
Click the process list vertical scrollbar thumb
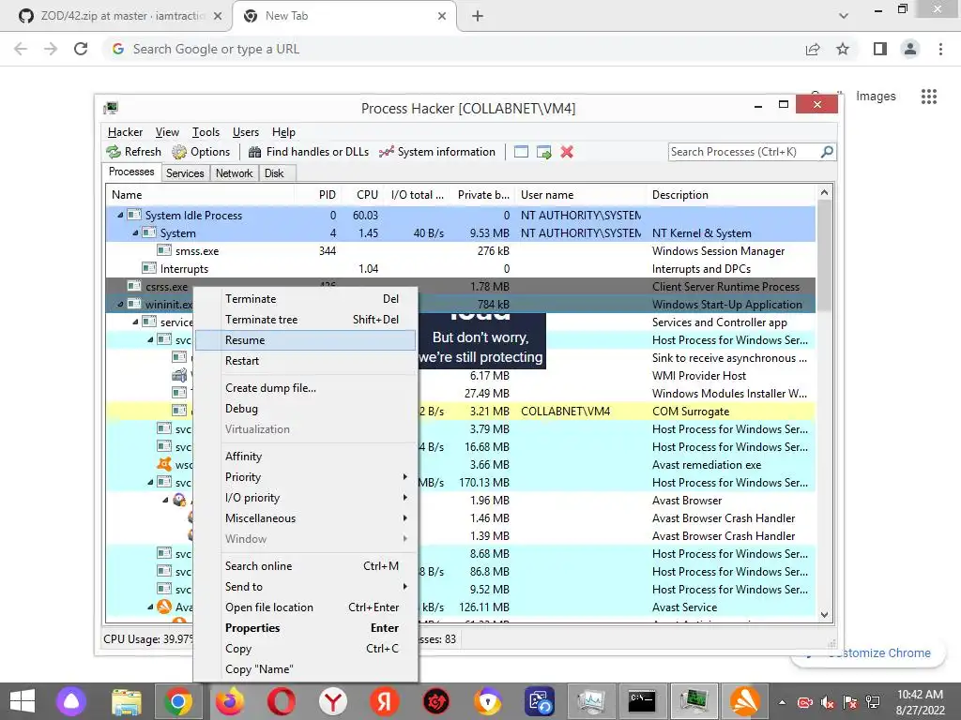point(824,256)
